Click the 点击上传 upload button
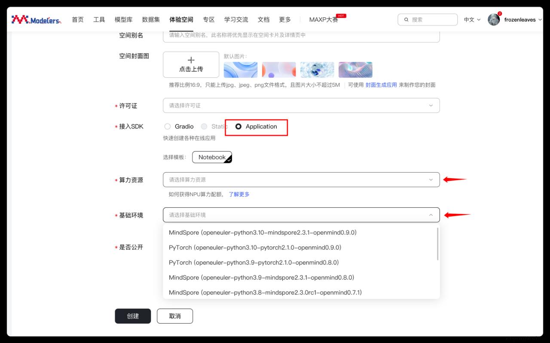The height and width of the screenshot is (343, 550). (x=191, y=65)
